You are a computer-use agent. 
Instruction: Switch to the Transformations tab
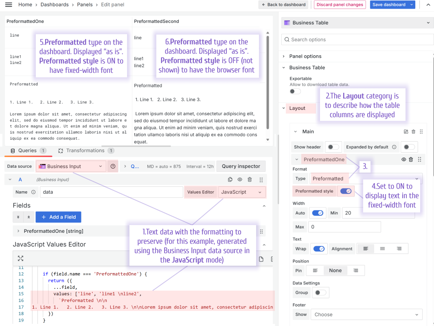86,151
